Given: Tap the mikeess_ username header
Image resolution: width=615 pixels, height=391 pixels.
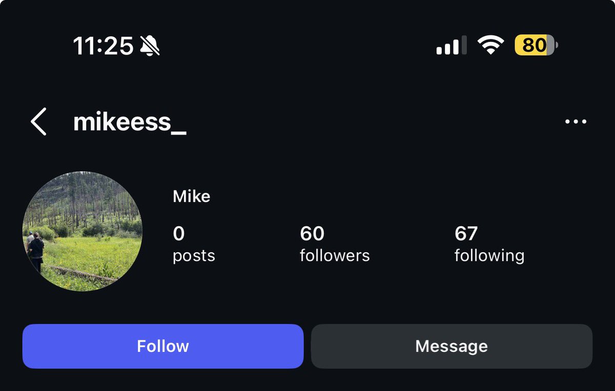Looking at the screenshot, I should tap(130, 122).
